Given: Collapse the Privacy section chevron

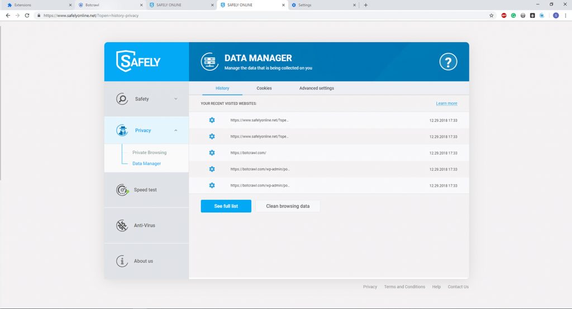Looking at the screenshot, I should 176,131.
